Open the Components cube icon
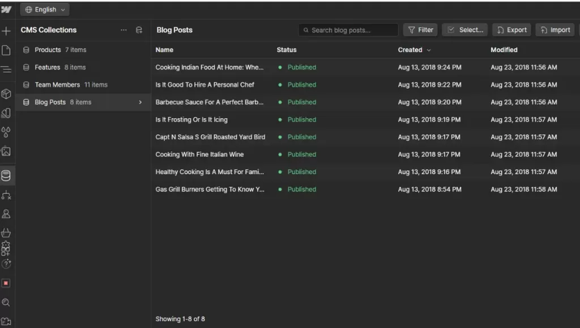 coord(6,94)
